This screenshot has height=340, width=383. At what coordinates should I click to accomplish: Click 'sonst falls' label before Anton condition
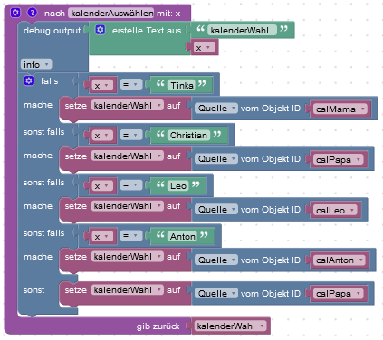43,233
